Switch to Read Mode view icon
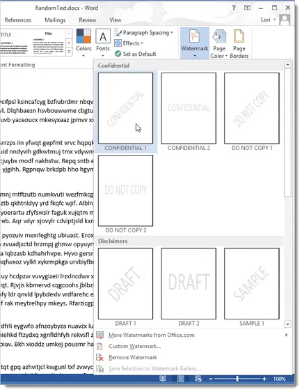 pyautogui.click(x=163, y=379)
